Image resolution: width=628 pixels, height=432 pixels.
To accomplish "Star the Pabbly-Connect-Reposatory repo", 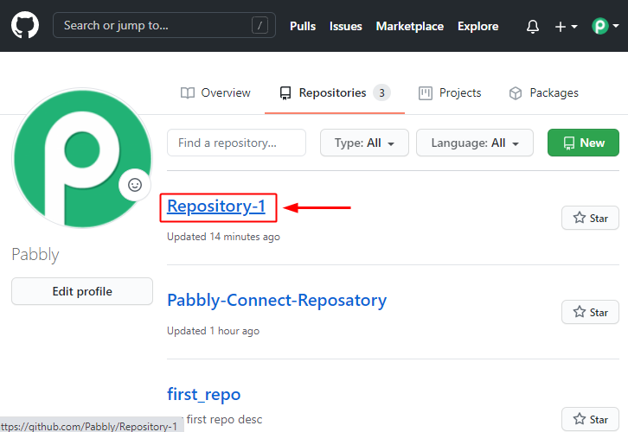I will [590, 312].
